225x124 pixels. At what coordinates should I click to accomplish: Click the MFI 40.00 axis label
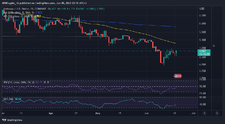(202, 104)
